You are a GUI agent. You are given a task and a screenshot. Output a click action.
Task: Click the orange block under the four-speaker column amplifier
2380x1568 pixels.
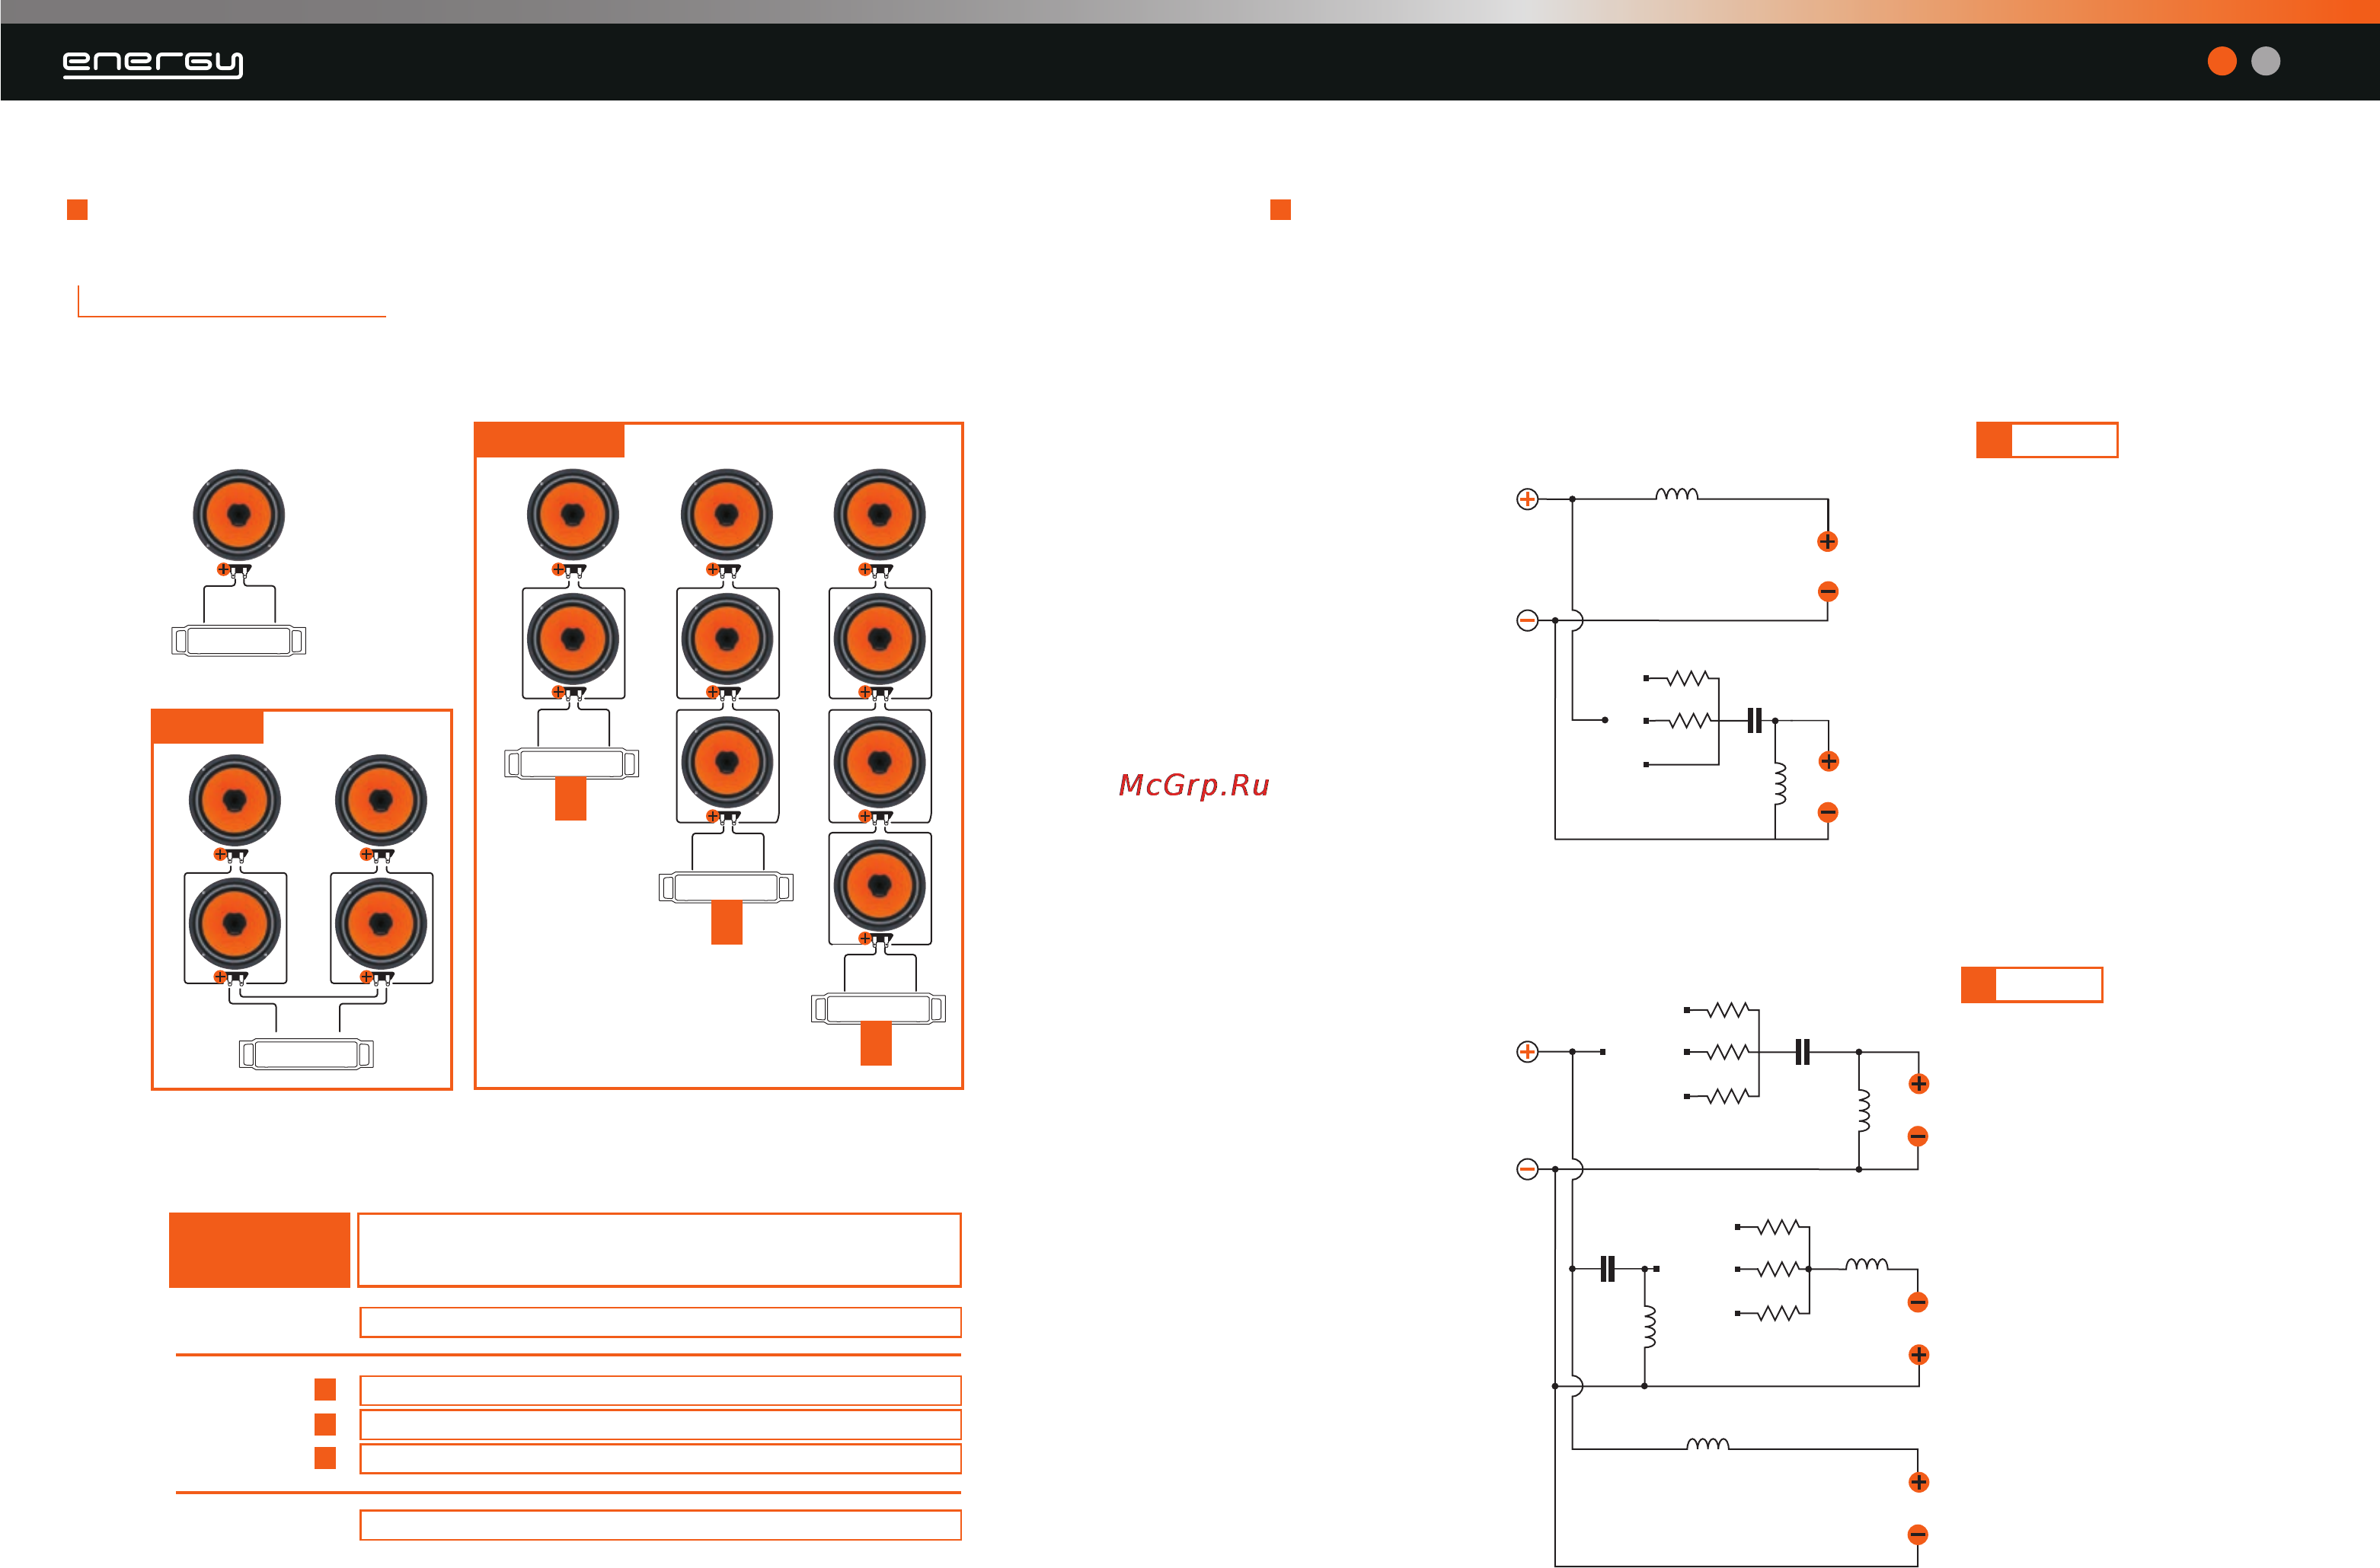pyautogui.click(x=875, y=1043)
